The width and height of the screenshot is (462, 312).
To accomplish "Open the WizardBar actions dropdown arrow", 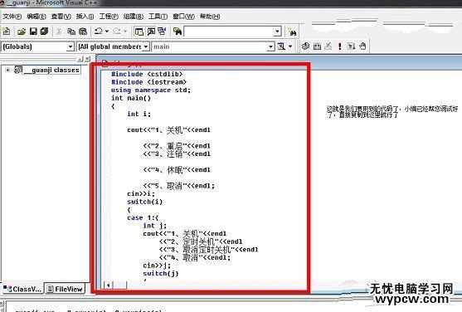I will (x=290, y=46).
